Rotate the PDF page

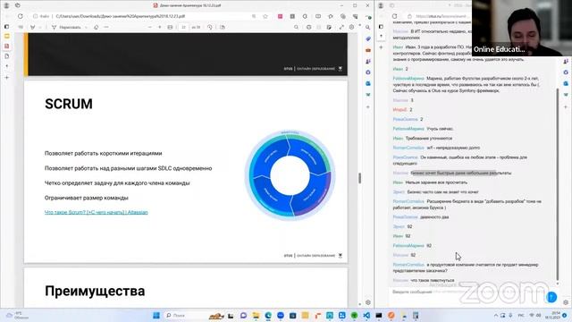210,28
